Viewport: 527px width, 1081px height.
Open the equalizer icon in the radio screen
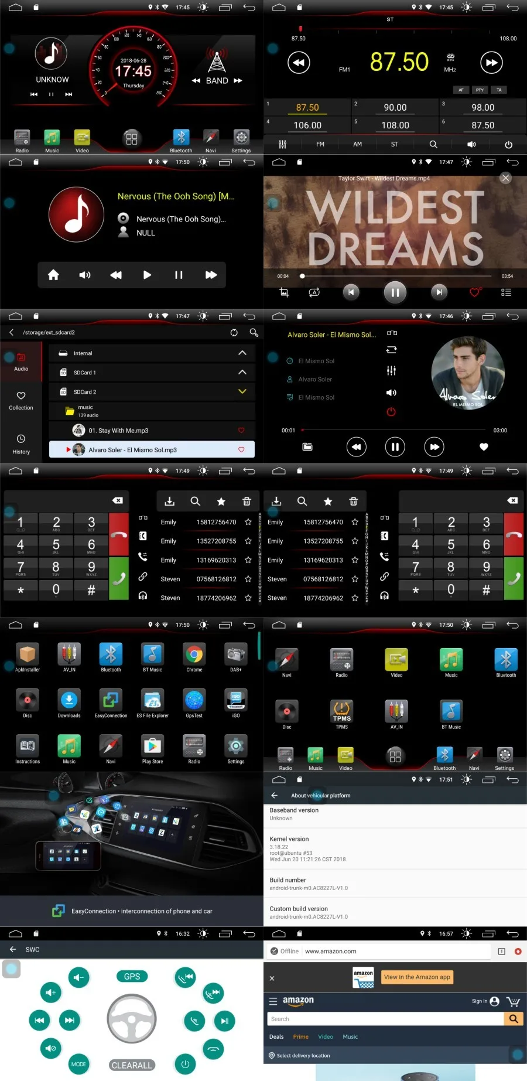click(282, 144)
